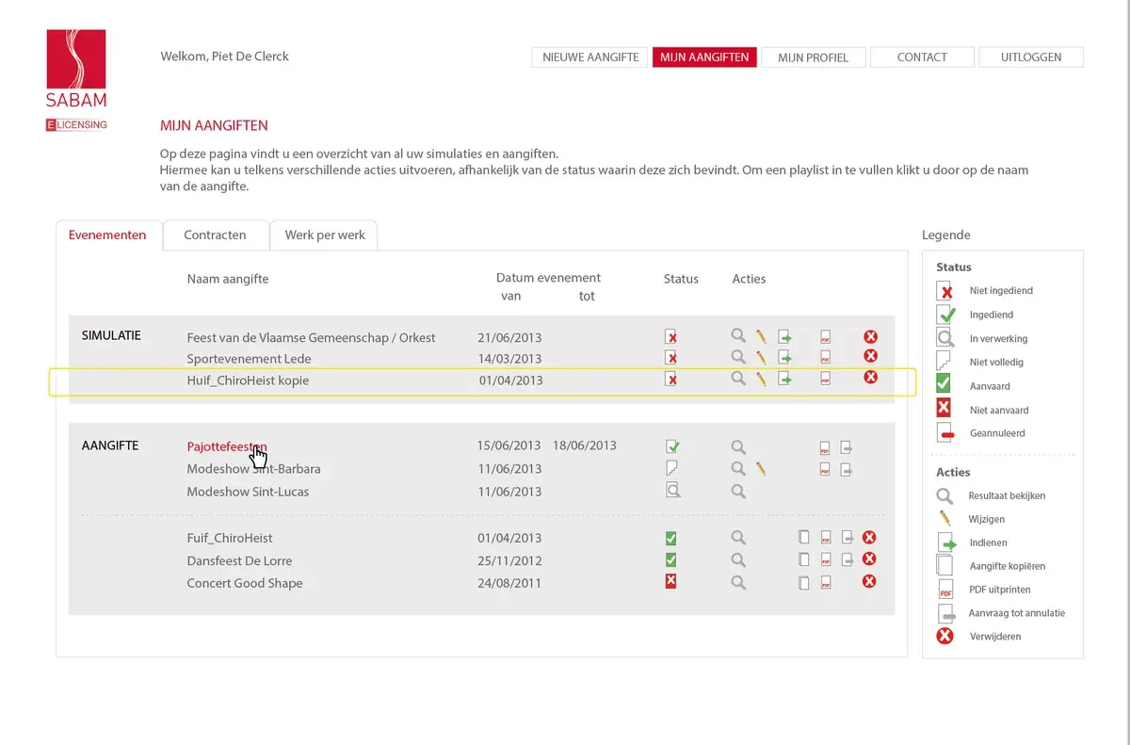
Task: Open the Fuif_ChiroHeist aangifte
Action: [x=230, y=538]
